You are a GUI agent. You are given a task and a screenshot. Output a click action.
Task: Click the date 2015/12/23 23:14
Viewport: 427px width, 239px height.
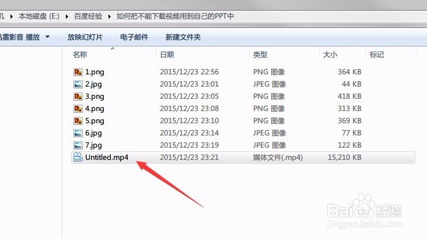point(189,133)
